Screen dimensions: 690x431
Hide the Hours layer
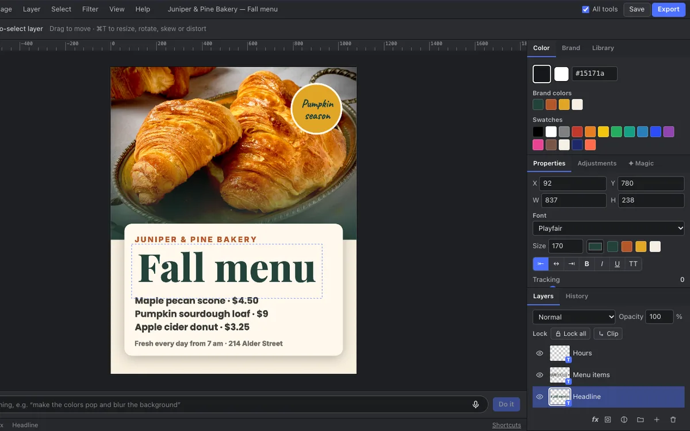(x=539, y=353)
